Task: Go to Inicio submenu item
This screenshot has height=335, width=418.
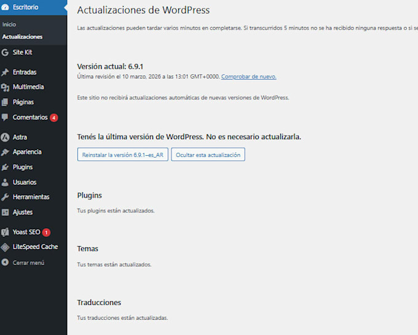Action: point(9,25)
